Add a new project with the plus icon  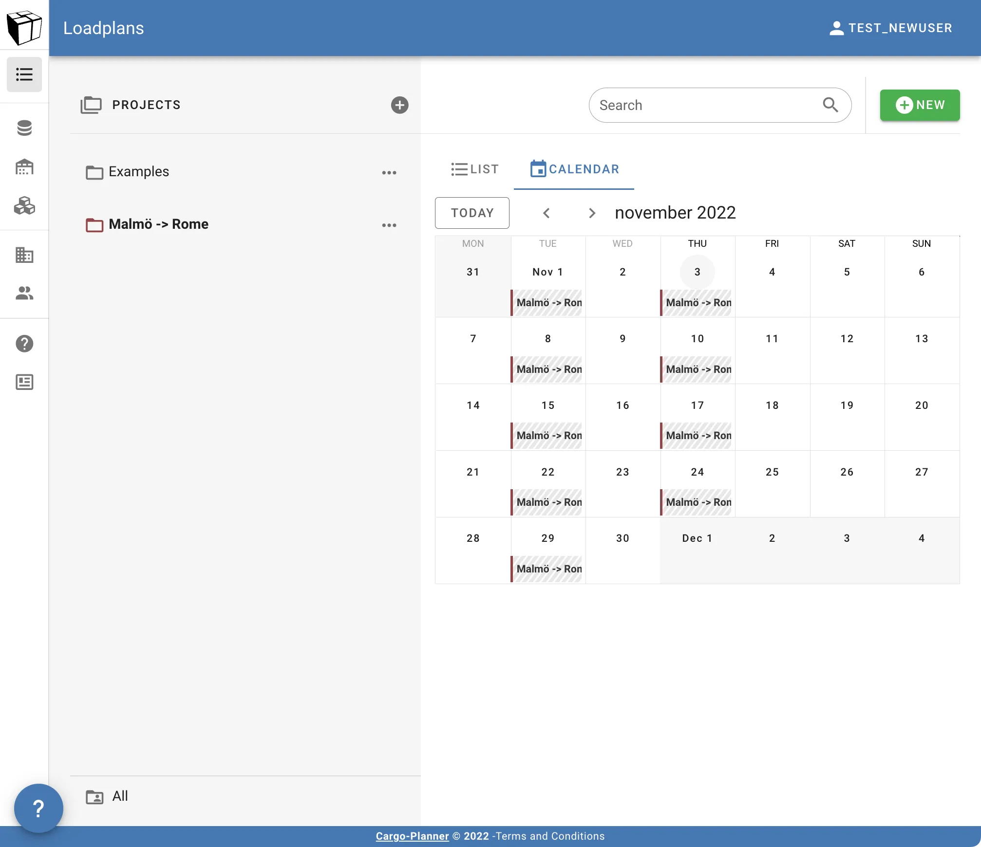[399, 105]
